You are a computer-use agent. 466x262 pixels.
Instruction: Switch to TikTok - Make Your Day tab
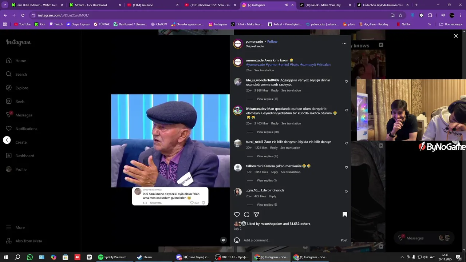click(326, 5)
